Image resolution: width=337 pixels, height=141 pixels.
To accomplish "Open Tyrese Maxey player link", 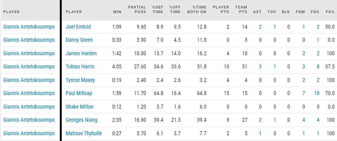I will tap(80, 80).
